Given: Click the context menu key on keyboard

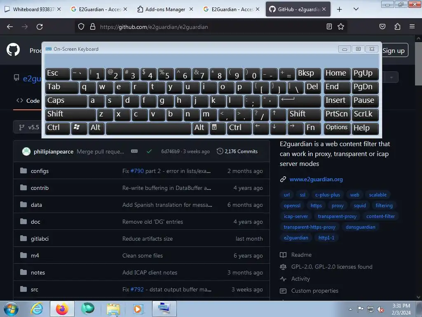Looking at the screenshot, I should pyautogui.click(x=218, y=128).
